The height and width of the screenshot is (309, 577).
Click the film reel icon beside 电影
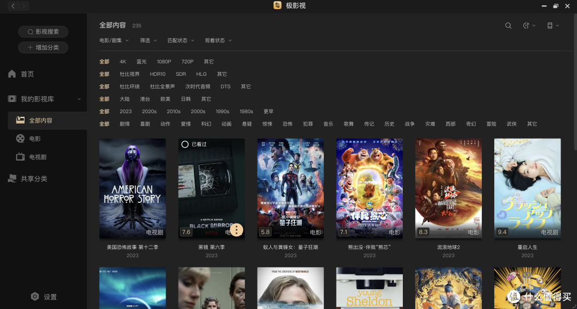click(20, 139)
